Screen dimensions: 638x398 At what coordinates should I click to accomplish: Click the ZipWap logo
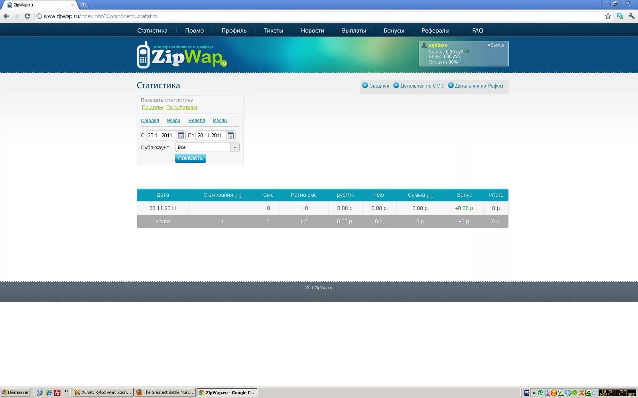[x=182, y=56]
